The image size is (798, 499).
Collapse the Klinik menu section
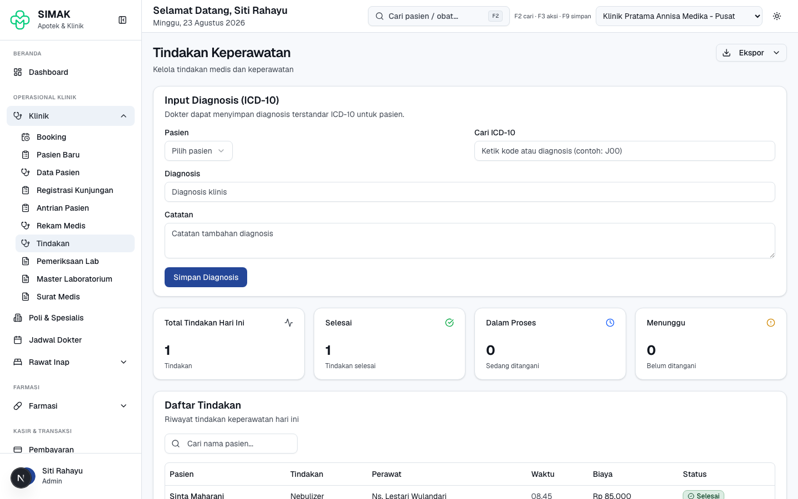coord(70,116)
